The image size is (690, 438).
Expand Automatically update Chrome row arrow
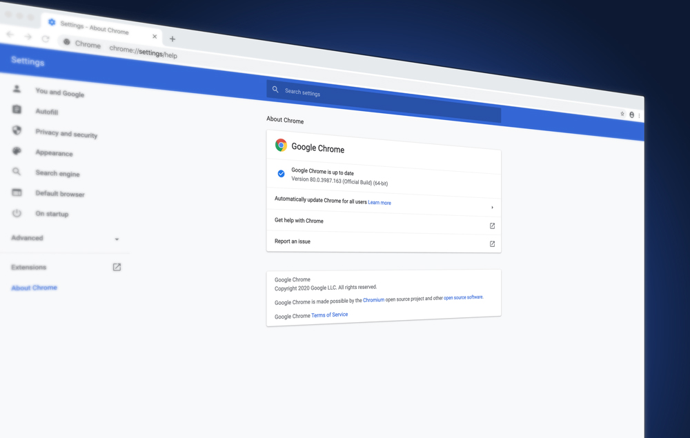493,207
